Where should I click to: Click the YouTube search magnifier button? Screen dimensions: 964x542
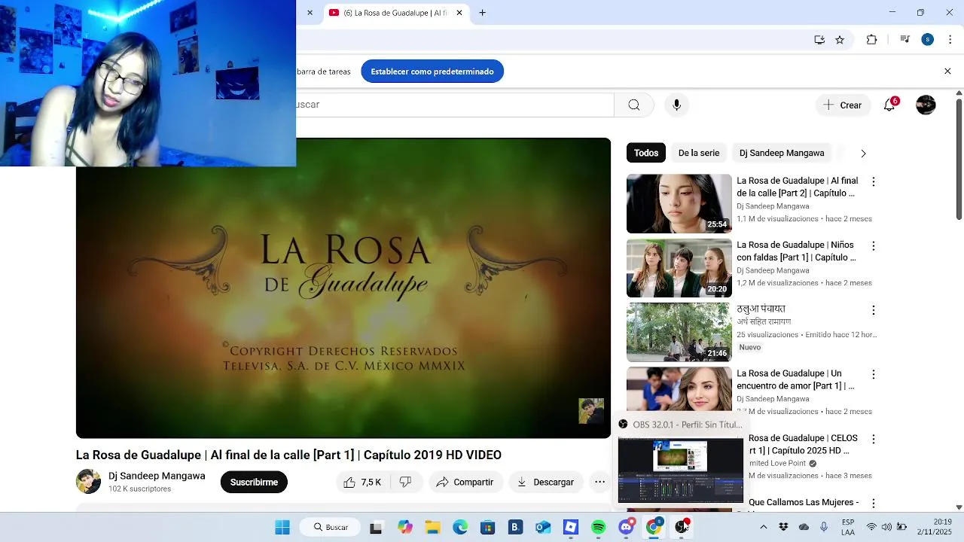634,105
